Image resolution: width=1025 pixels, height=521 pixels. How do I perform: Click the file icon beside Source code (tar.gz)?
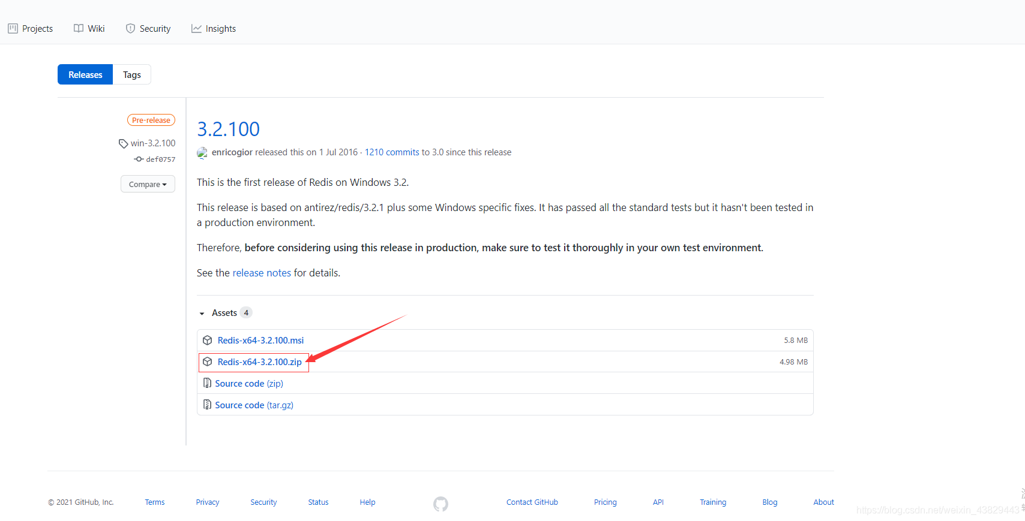207,405
